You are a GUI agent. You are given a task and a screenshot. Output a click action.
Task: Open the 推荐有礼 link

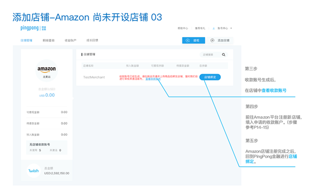pyautogui.click(x=200, y=28)
